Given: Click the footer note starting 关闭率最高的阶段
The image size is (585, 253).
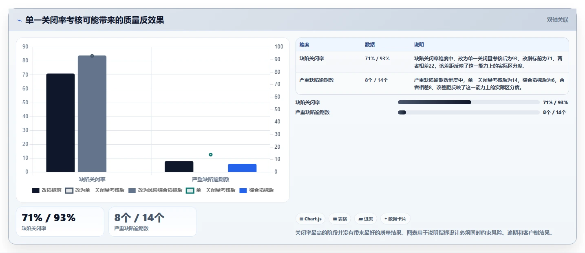Looking at the screenshot, I should (x=424, y=233).
